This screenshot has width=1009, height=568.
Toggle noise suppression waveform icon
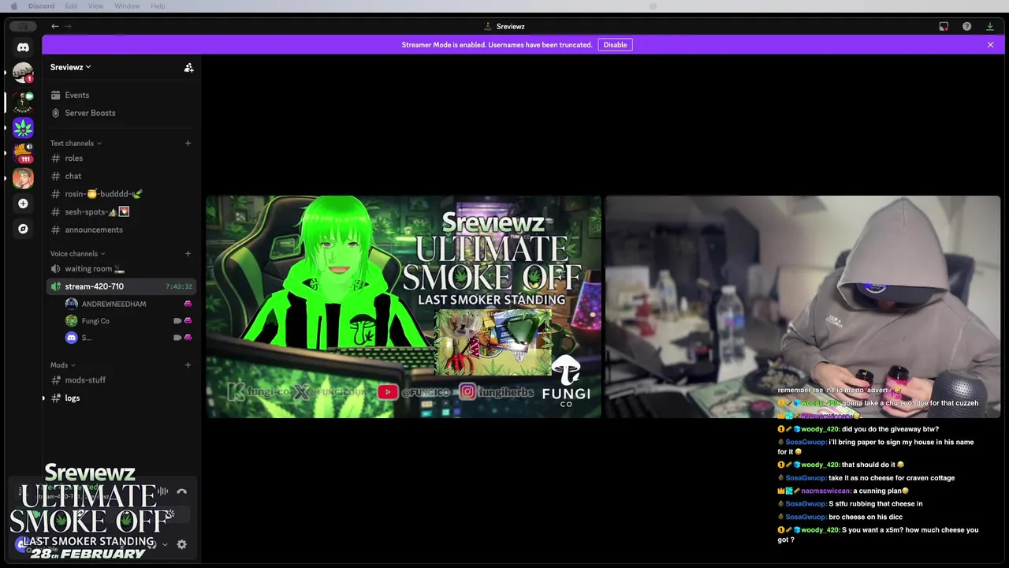pos(163,491)
